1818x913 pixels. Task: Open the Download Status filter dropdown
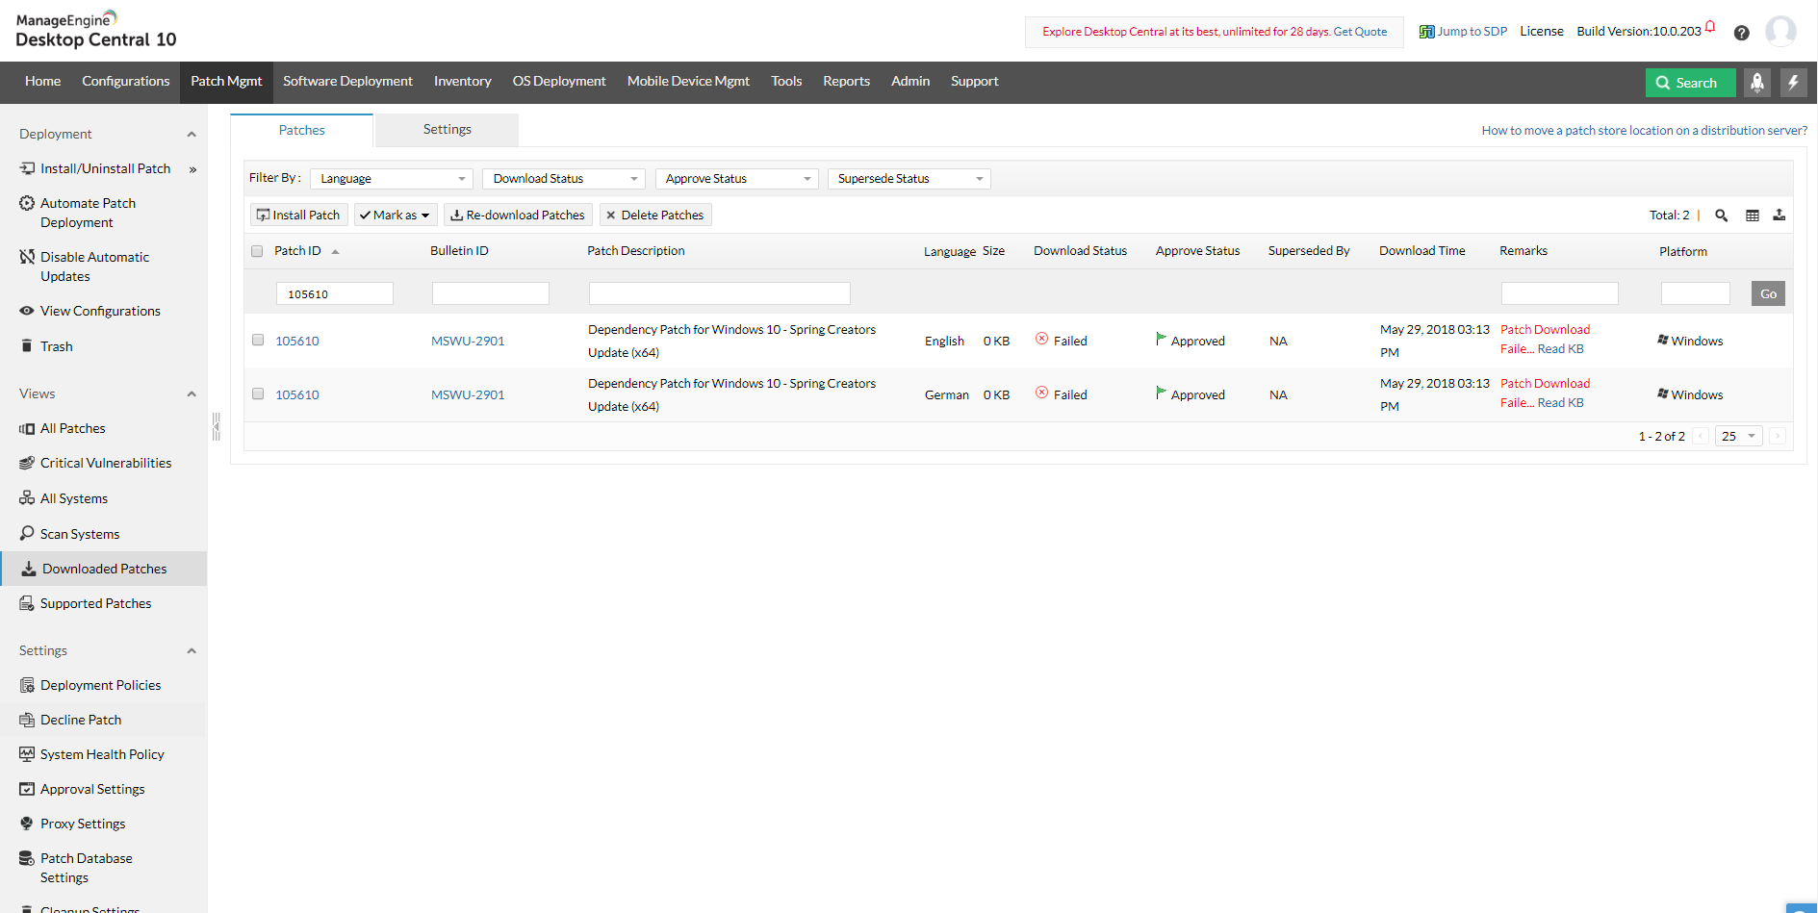click(564, 179)
